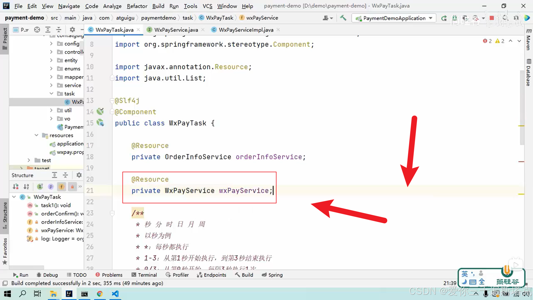Open the Refactor menu
Image resolution: width=533 pixels, height=300 pixels.
[137, 6]
